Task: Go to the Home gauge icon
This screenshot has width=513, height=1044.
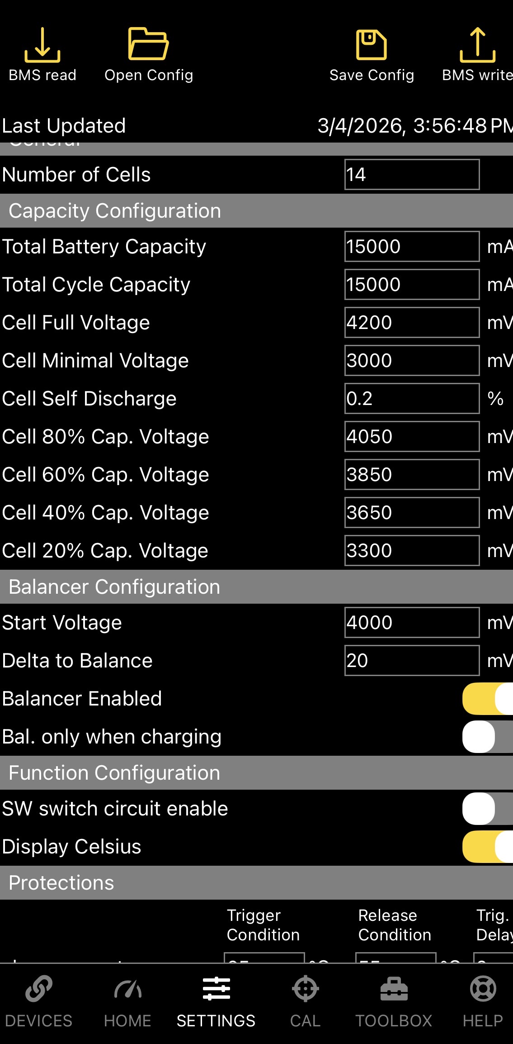Action: coord(127,989)
